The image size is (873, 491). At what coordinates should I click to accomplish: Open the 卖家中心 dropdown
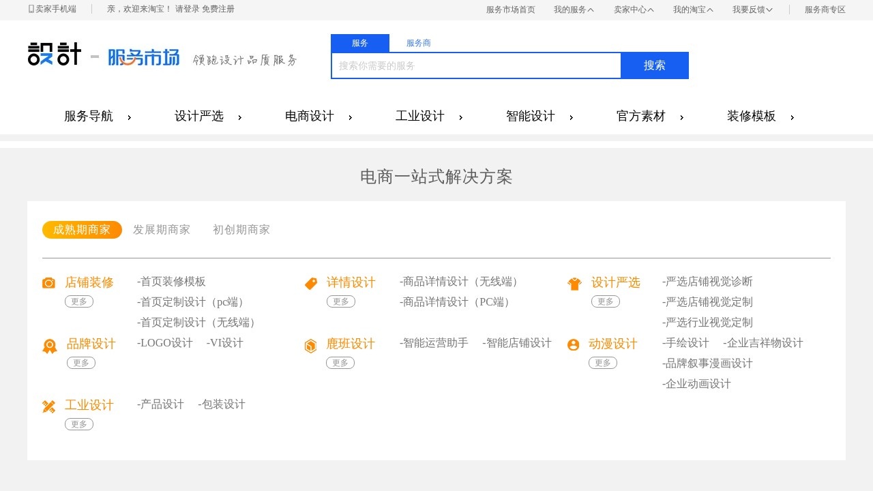(634, 10)
